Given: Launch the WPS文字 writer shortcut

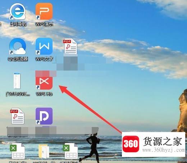Looking at the screenshot, I should click(x=44, y=46).
